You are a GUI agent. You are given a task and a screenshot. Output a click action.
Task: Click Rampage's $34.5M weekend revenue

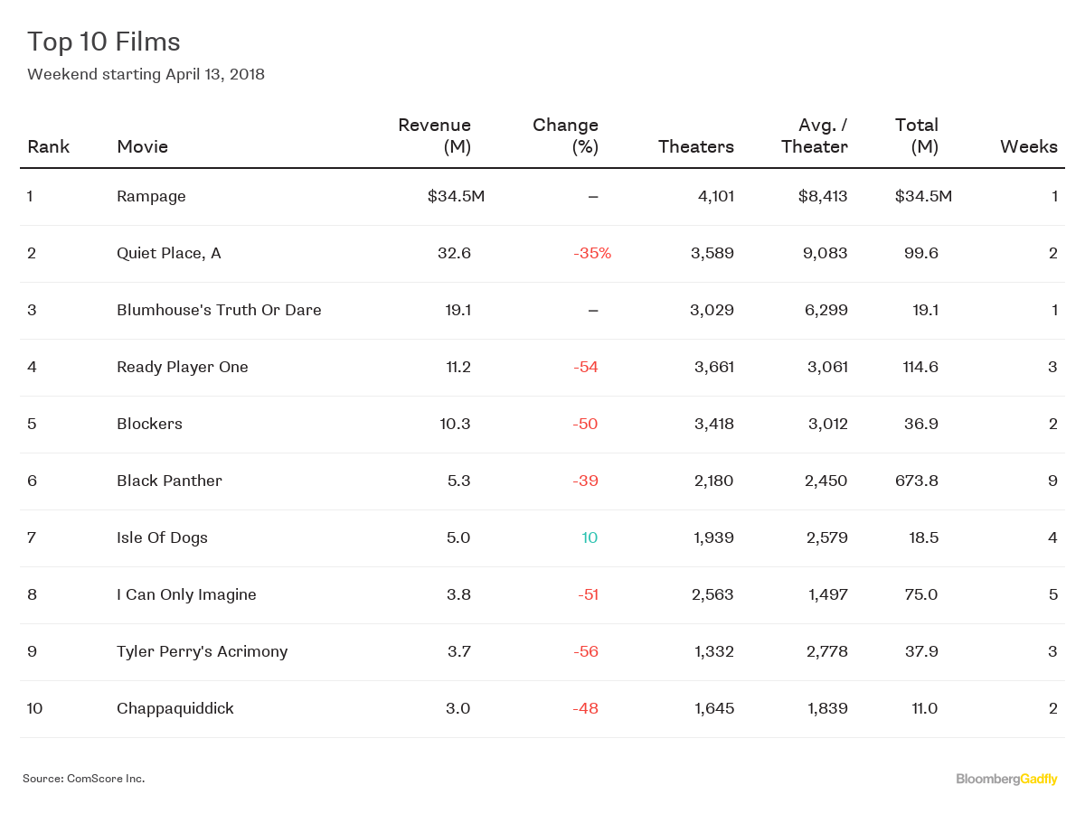click(x=457, y=196)
